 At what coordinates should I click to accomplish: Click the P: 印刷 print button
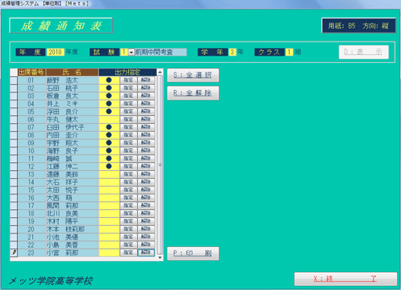coord(193,253)
